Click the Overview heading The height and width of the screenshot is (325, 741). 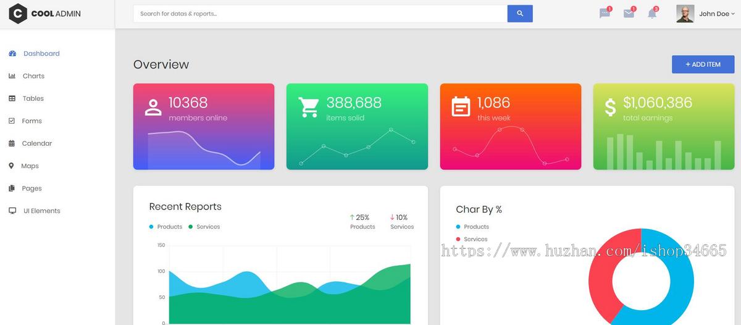161,64
